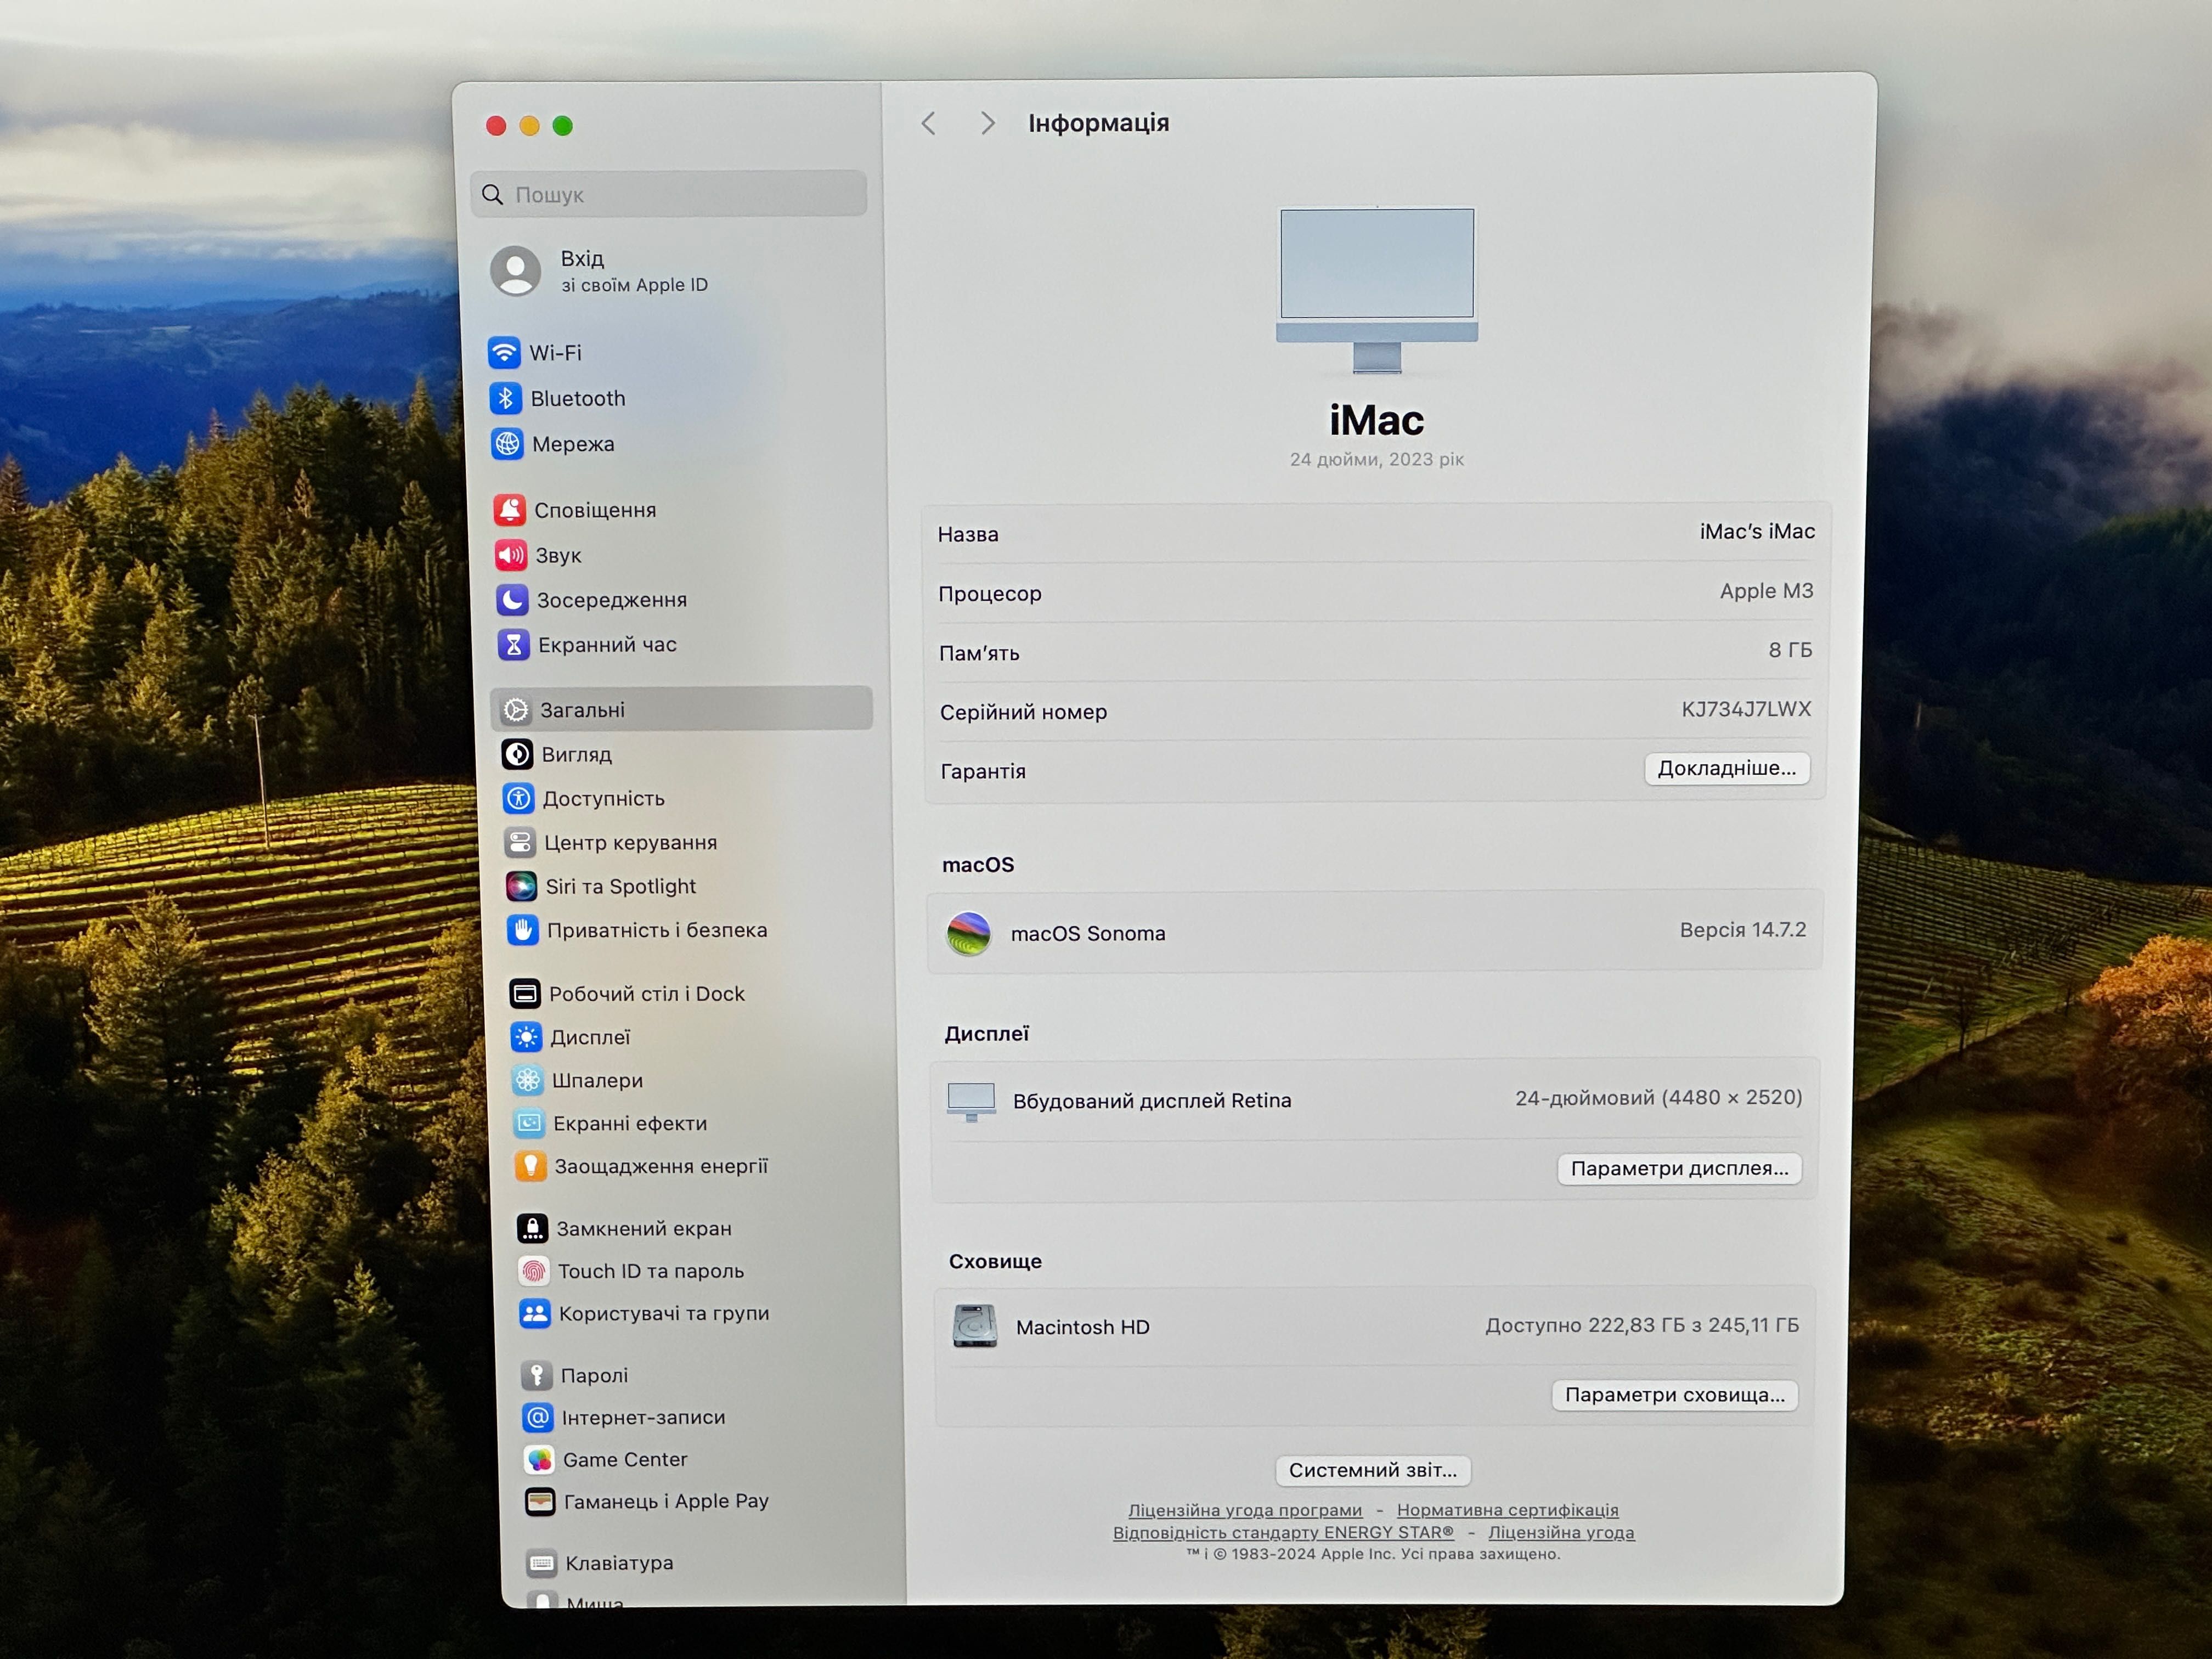Viewport: 2212px width, 1659px height.
Task: Click the Клавіатура keyboard icon
Action: pos(542,1563)
